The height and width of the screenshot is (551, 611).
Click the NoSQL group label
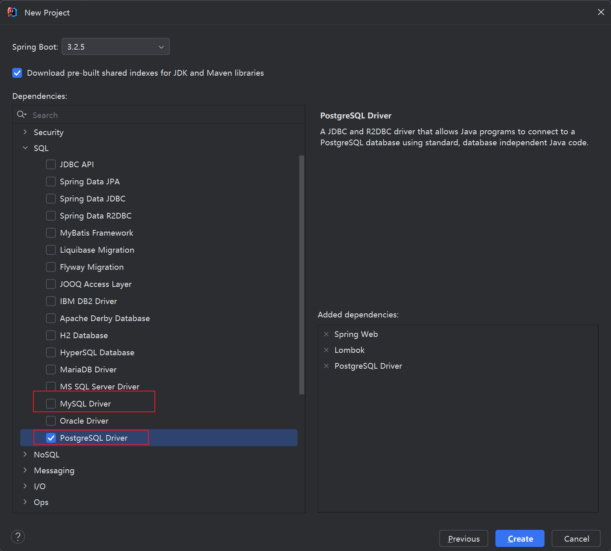[46, 455]
